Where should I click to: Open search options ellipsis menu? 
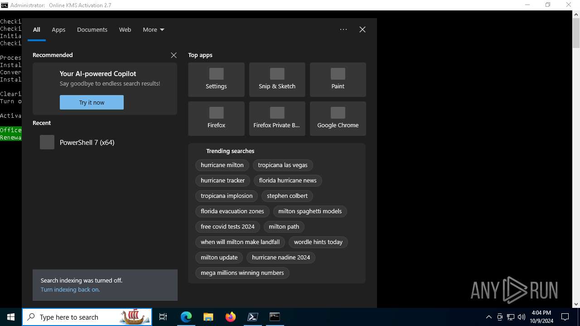click(343, 29)
